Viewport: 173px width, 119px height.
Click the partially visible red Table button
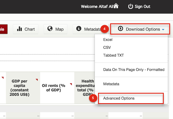tap(3, 29)
